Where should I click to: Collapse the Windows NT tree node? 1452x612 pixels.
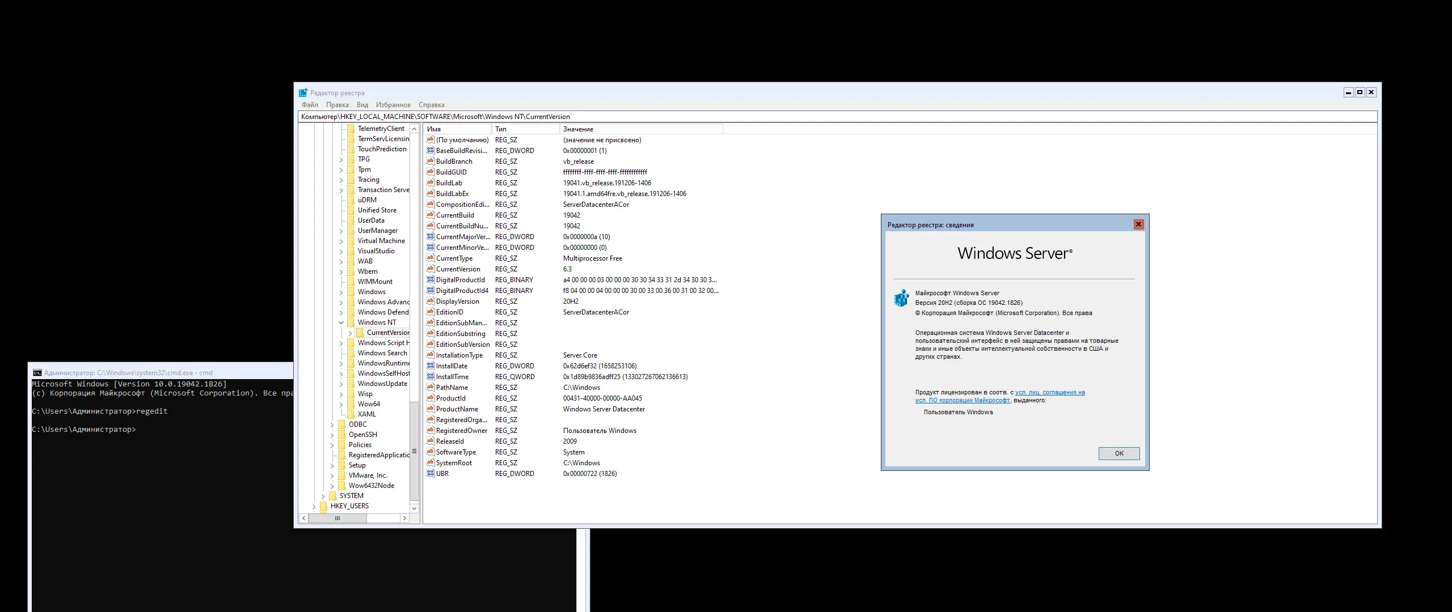(x=341, y=322)
